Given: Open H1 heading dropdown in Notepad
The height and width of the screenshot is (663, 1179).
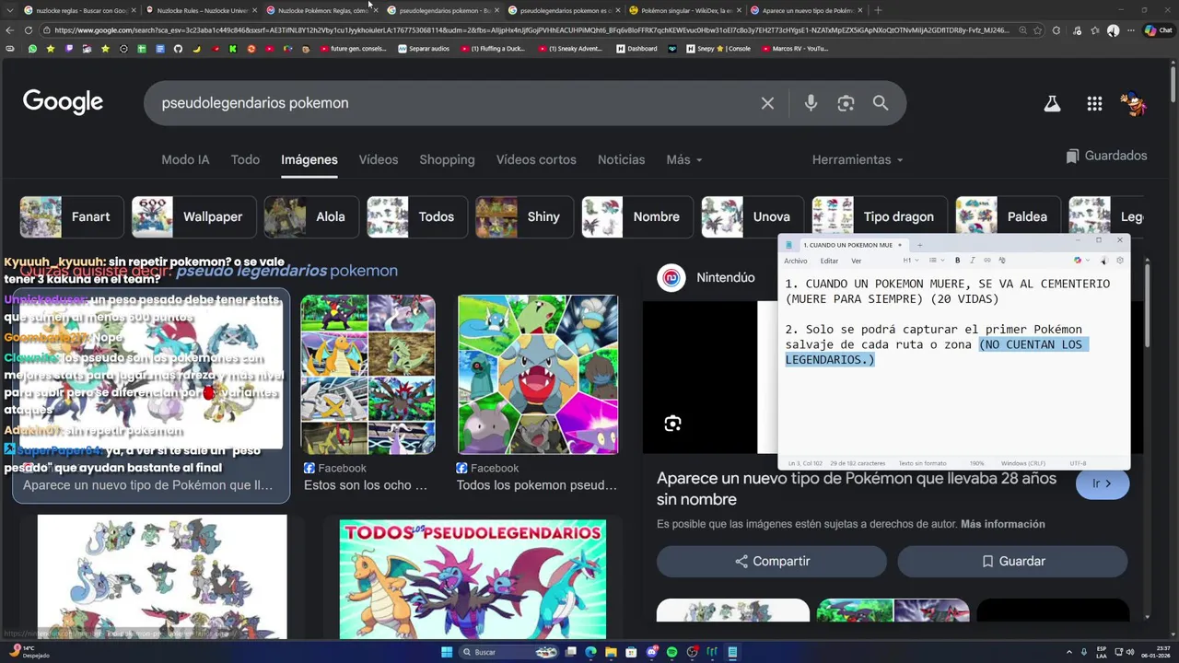Looking at the screenshot, I should tap(909, 261).
